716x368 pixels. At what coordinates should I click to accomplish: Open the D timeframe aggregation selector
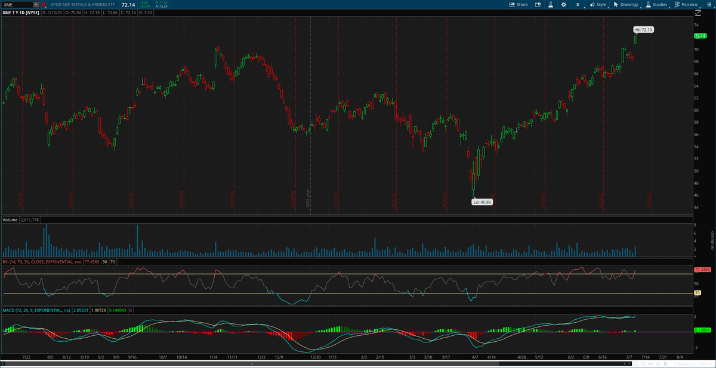[x=578, y=4]
